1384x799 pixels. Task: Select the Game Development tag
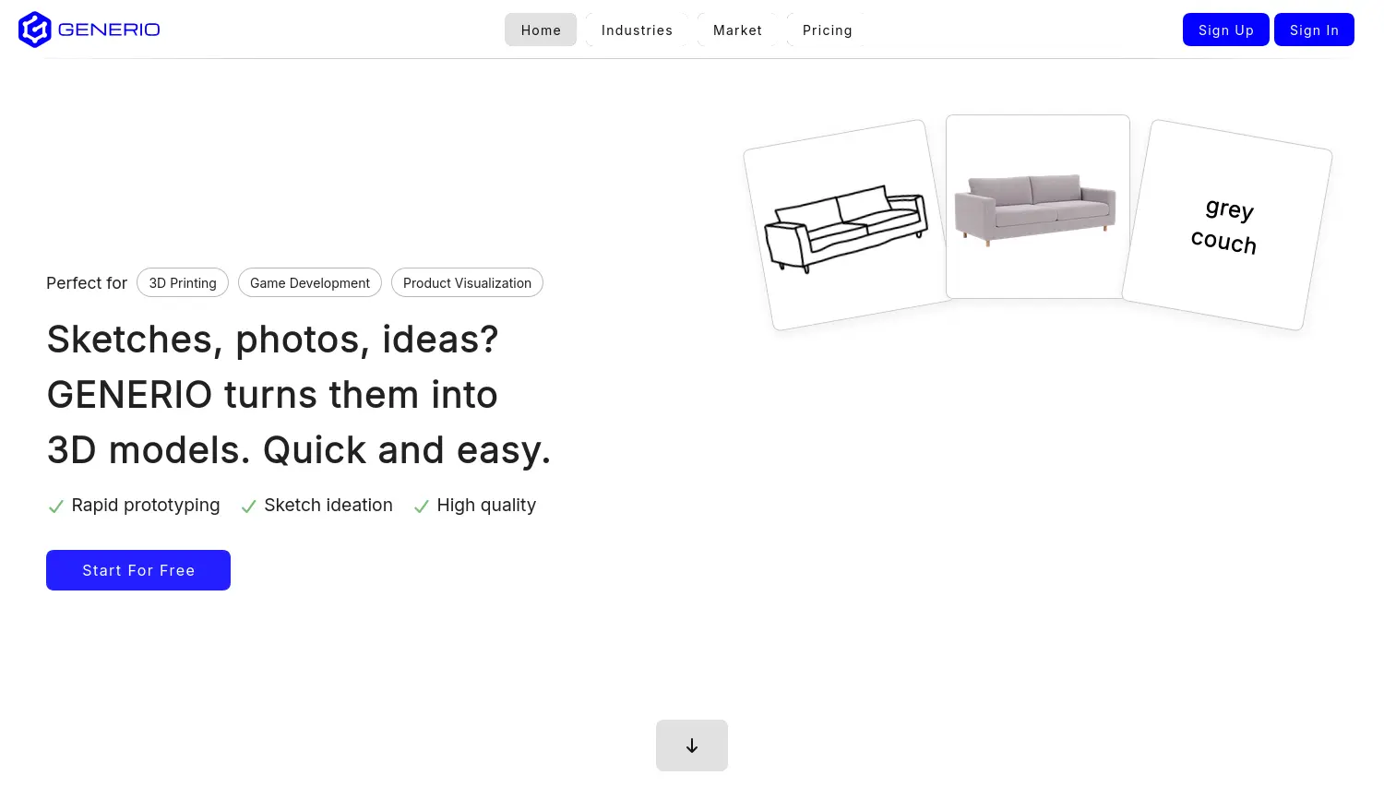pyautogui.click(x=310, y=282)
